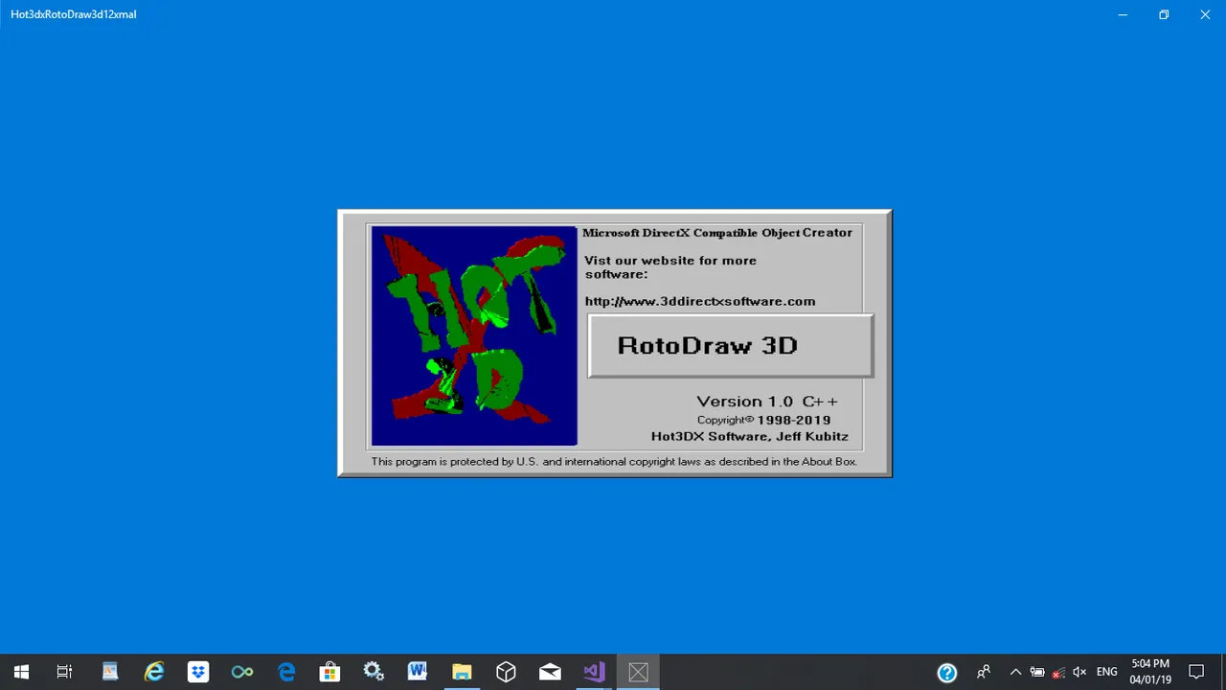Launch the infinity-loop app on taskbar
1226x690 pixels.
[242, 672]
